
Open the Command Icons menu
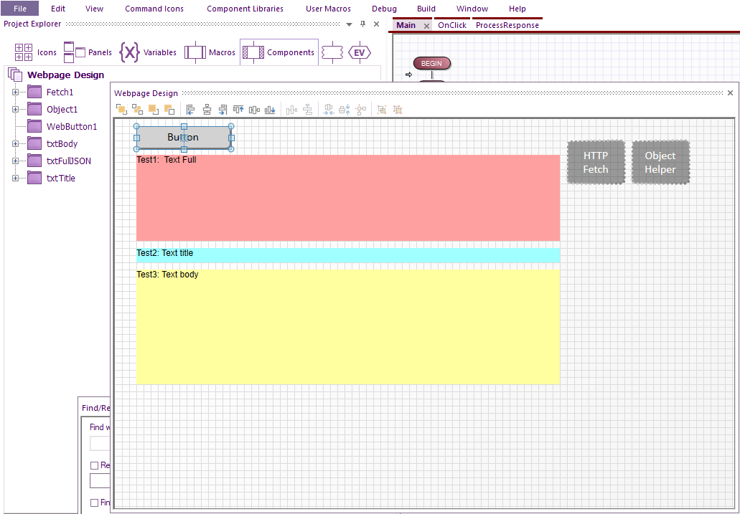pos(154,9)
